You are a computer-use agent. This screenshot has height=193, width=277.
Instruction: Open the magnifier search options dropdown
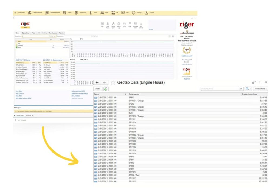(248, 89)
